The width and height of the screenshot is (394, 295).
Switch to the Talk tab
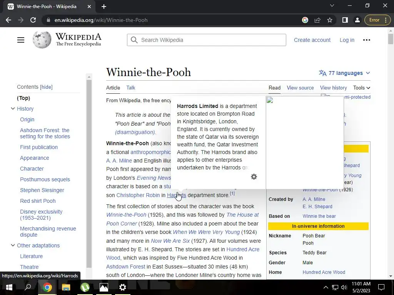pyautogui.click(x=131, y=88)
